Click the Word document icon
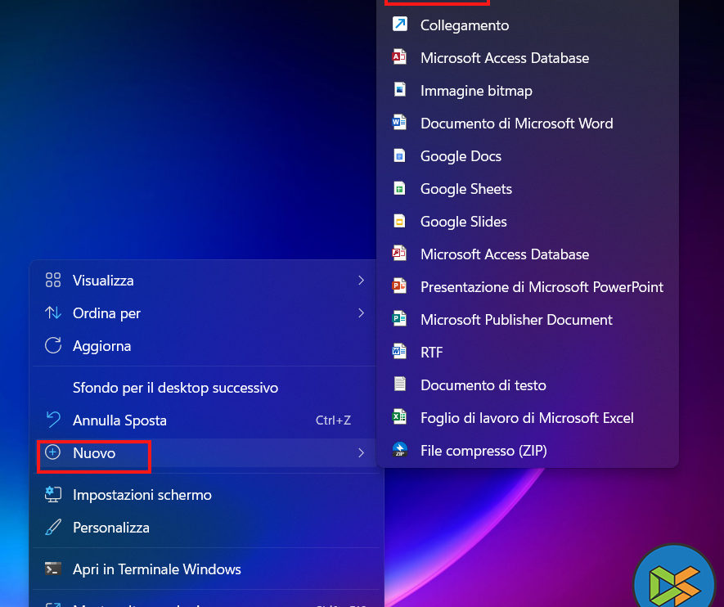 [399, 123]
